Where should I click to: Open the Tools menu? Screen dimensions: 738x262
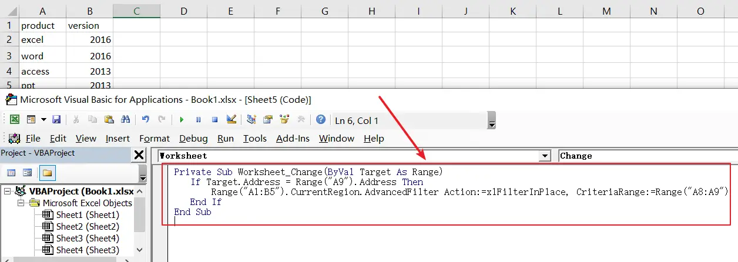255,139
